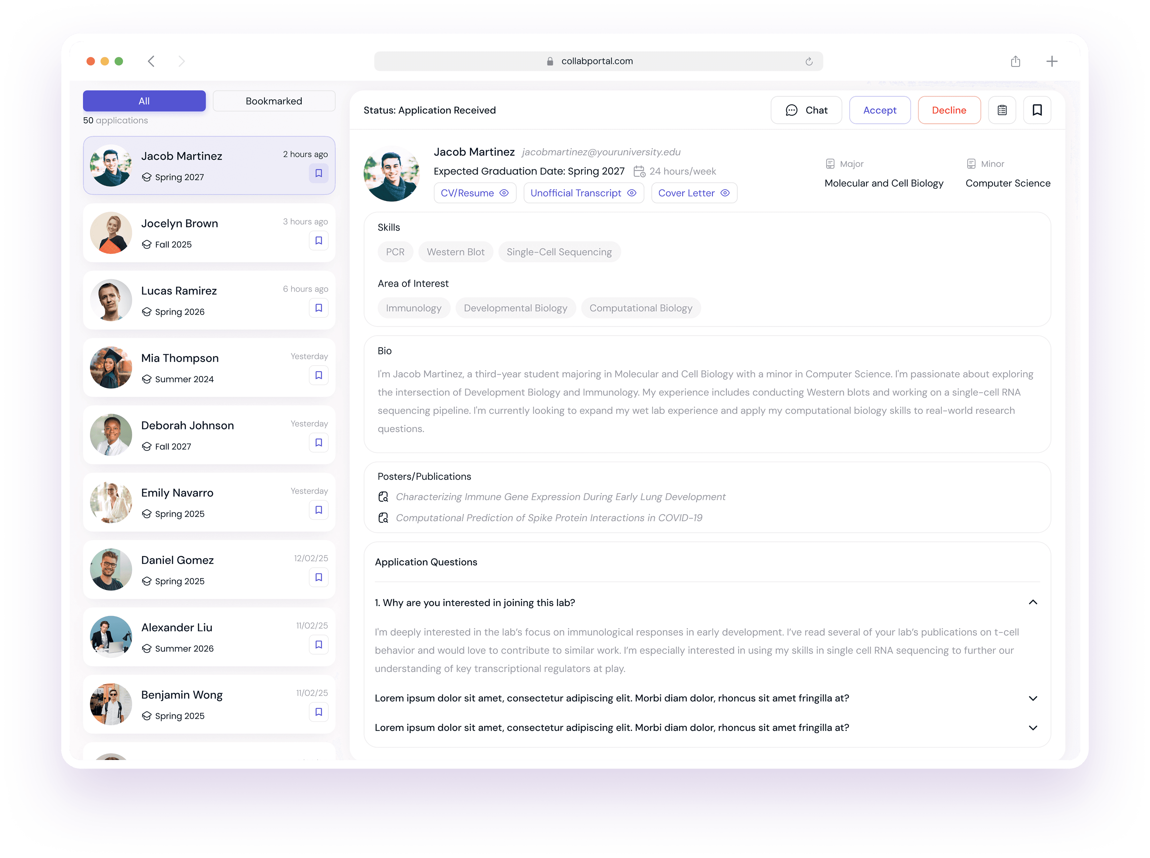The width and height of the screenshot is (1150, 858).
Task: Expand the second application question
Action: (1032, 698)
